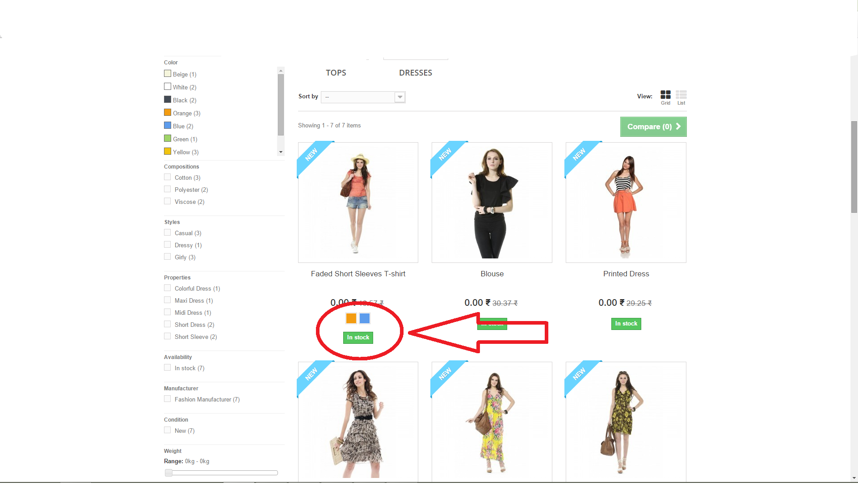The width and height of the screenshot is (858, 503).
Task: Click the Weight range slider handle
Action: pyautogui.click(x=168, y=473)
